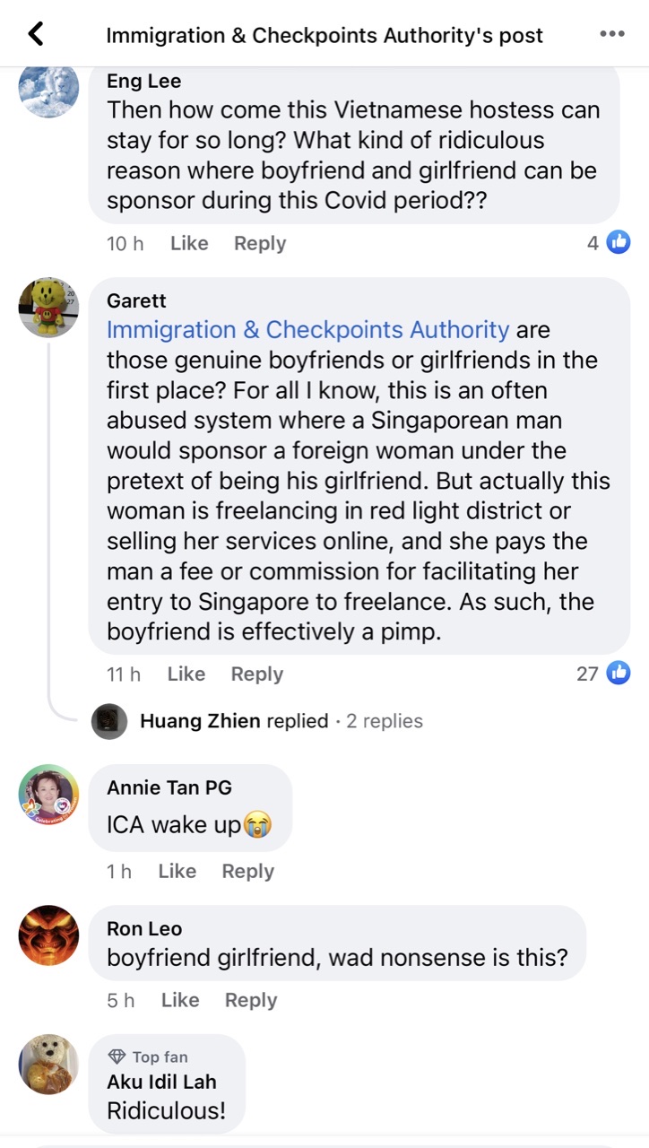
Task: Tap the back arrow icon
Action: coord(36,35)
